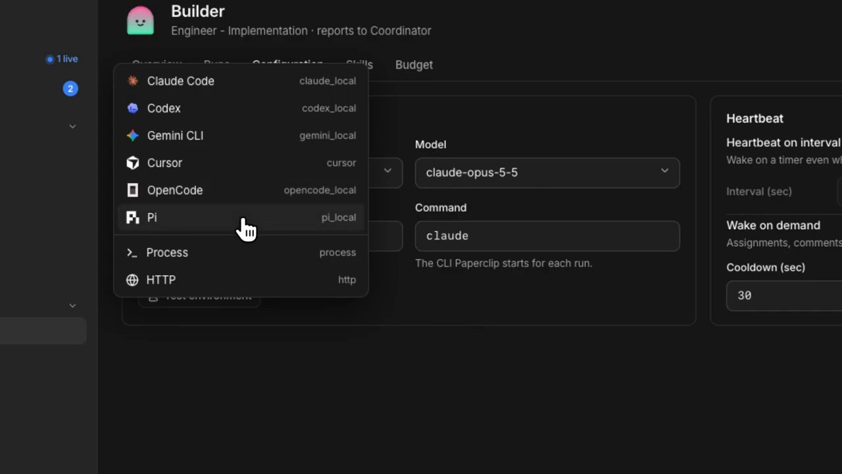This screenshot has width=842, height=474.
Task: Open the Model dropdown showing claude-opus-5-5
Action: click(x=547, y=172)
